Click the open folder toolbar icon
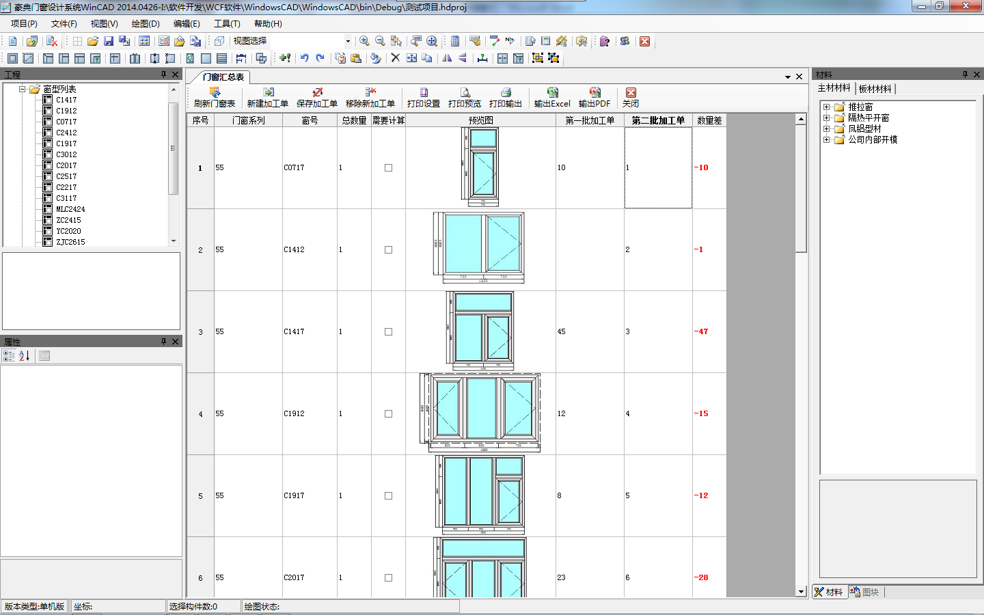 93,41
